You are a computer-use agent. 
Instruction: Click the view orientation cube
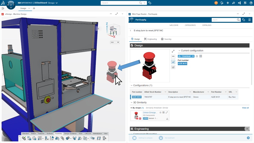click(x=114, y=30)
